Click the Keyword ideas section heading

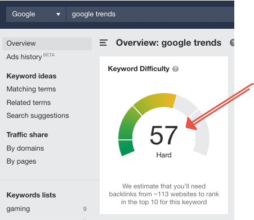[32, 76]
